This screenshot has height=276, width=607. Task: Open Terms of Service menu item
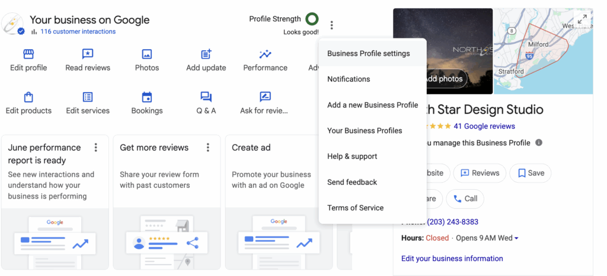point(372,207)
